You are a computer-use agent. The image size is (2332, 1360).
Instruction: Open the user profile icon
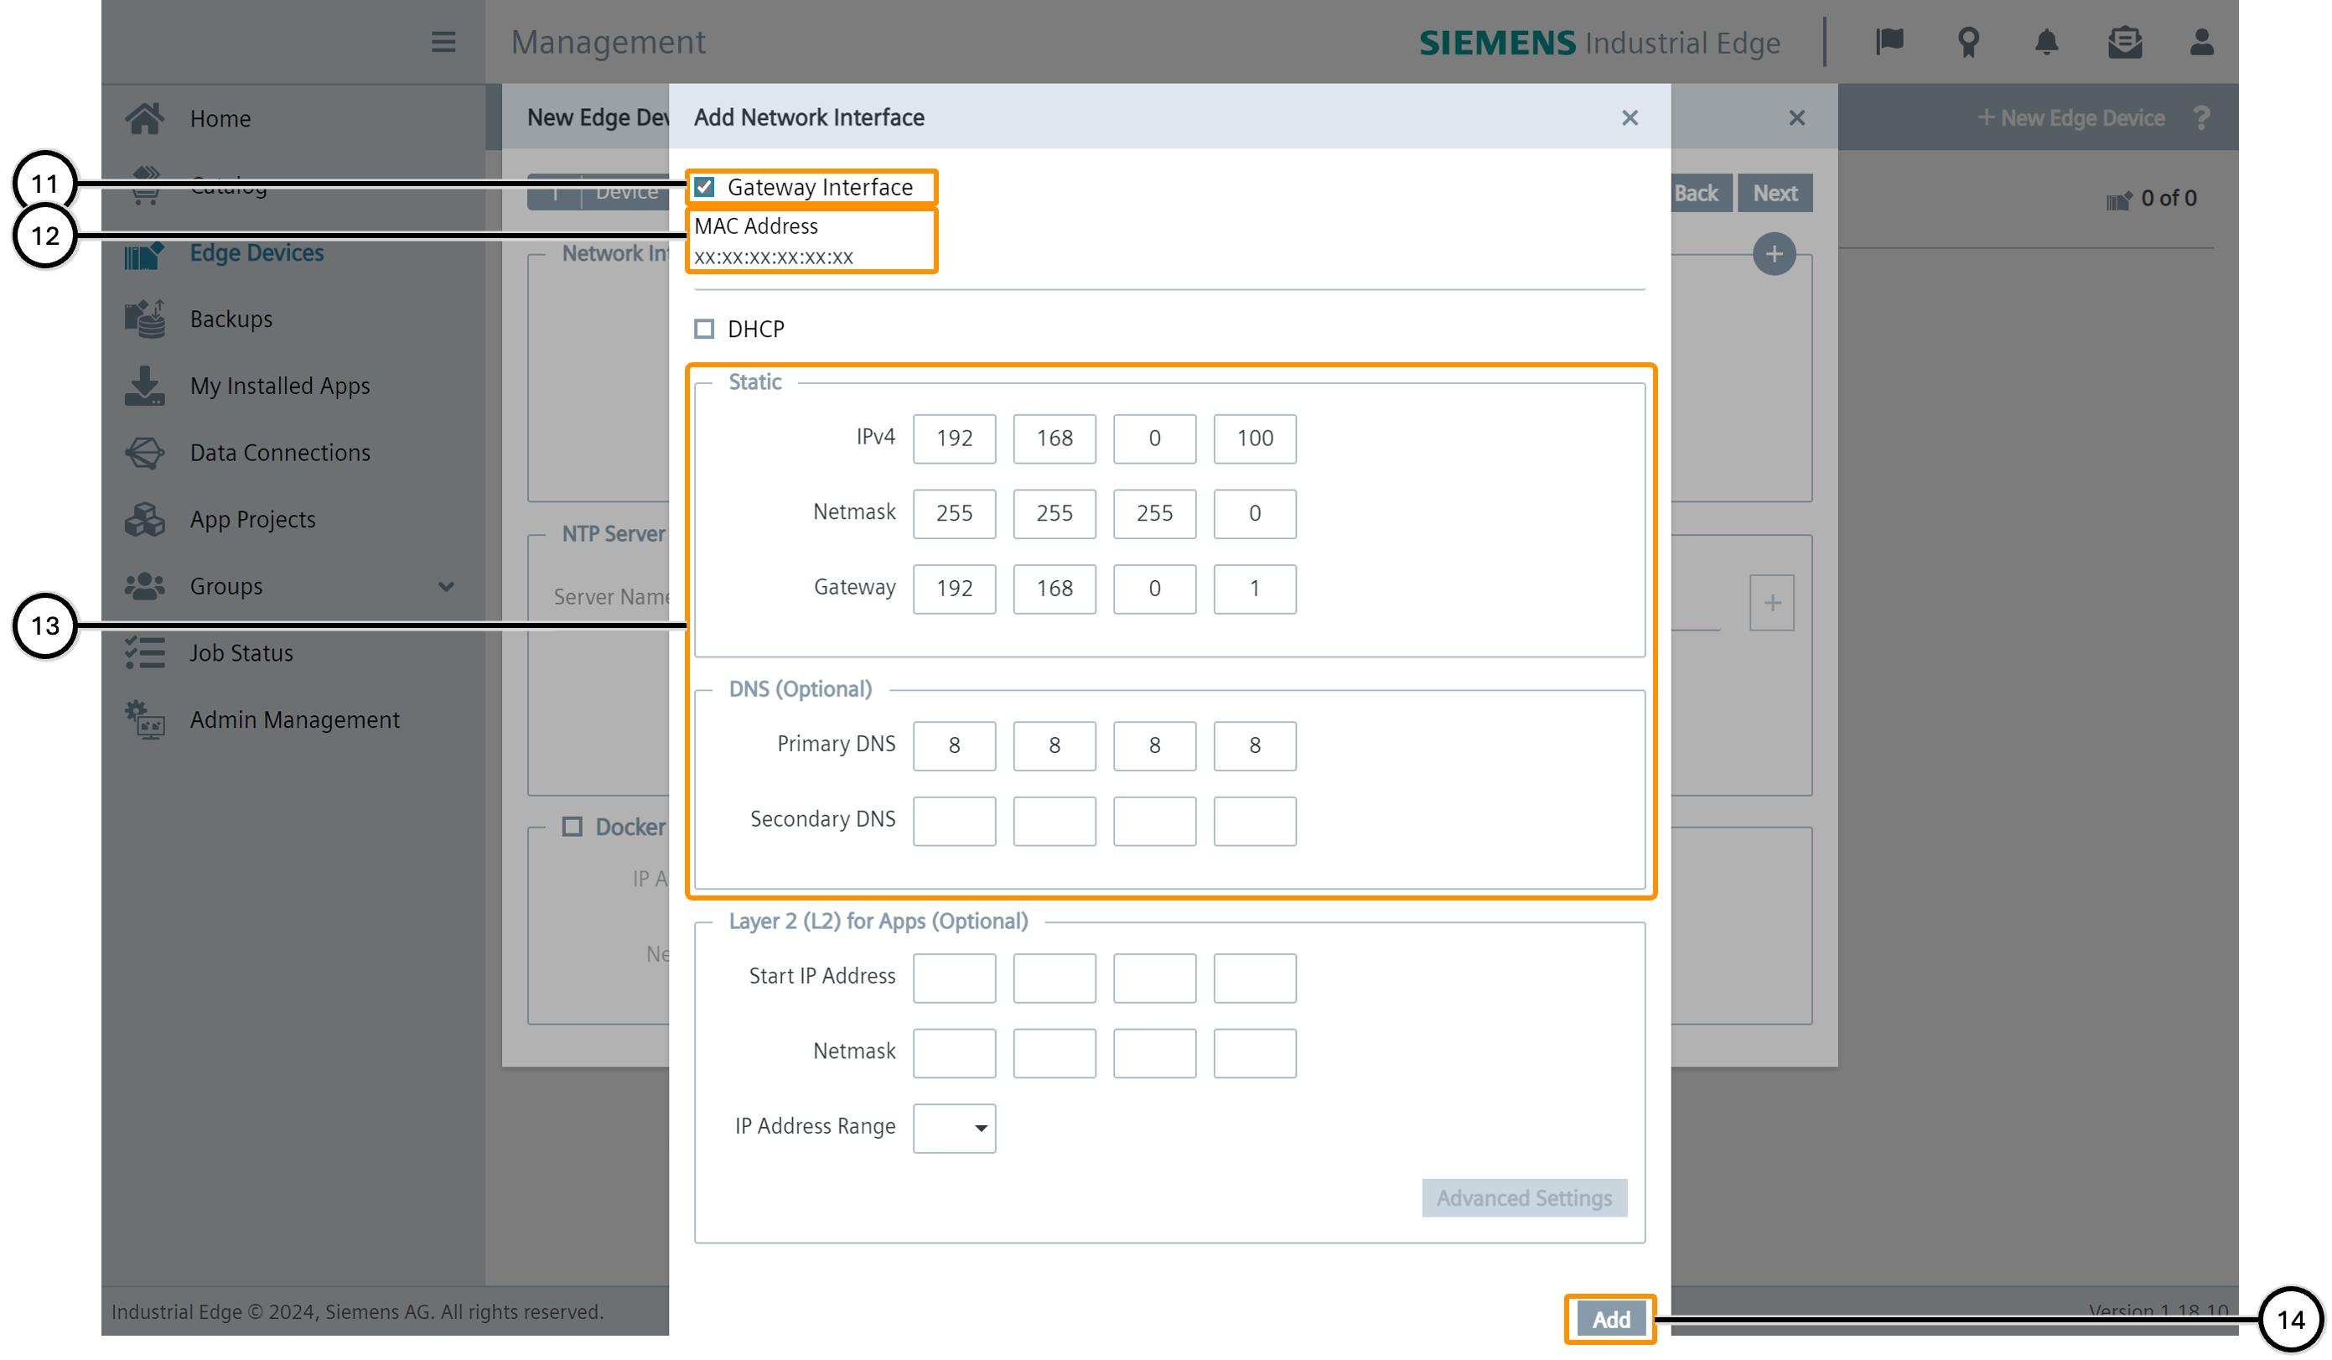click(2201, 42)
